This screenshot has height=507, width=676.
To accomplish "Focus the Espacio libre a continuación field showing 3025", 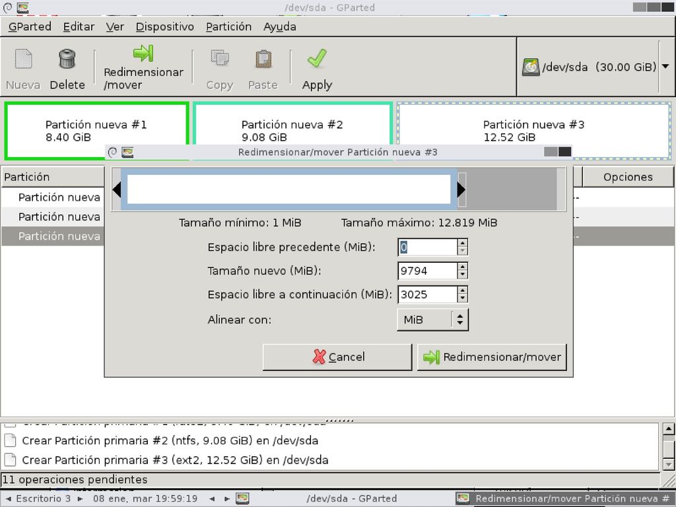I will coord(427,294).
